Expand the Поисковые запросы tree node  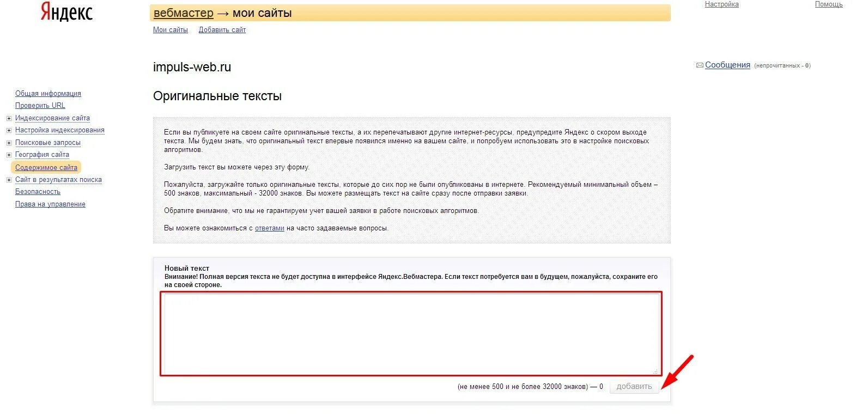point(9,143)
